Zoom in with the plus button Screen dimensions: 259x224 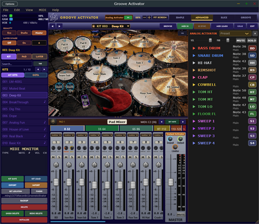click(x=149, y=17)
